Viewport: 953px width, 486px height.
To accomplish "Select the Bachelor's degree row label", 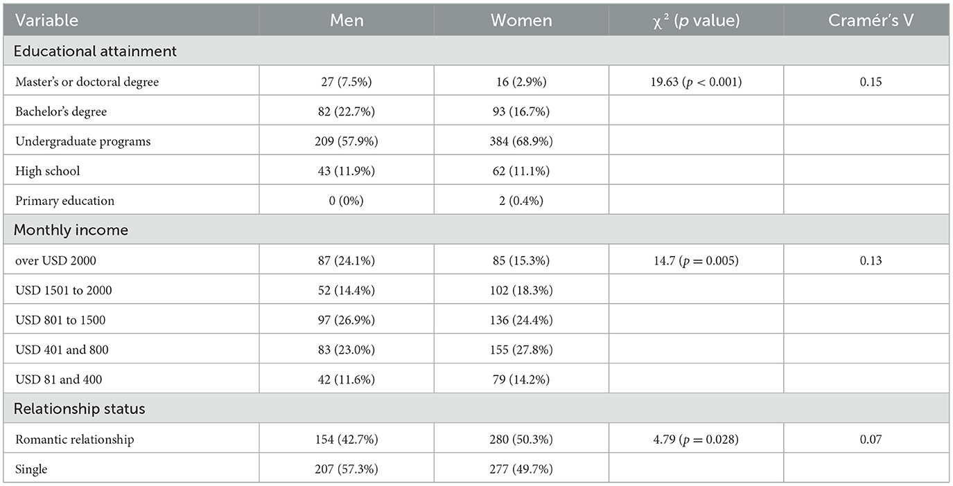I will click(x=61, y=111).
